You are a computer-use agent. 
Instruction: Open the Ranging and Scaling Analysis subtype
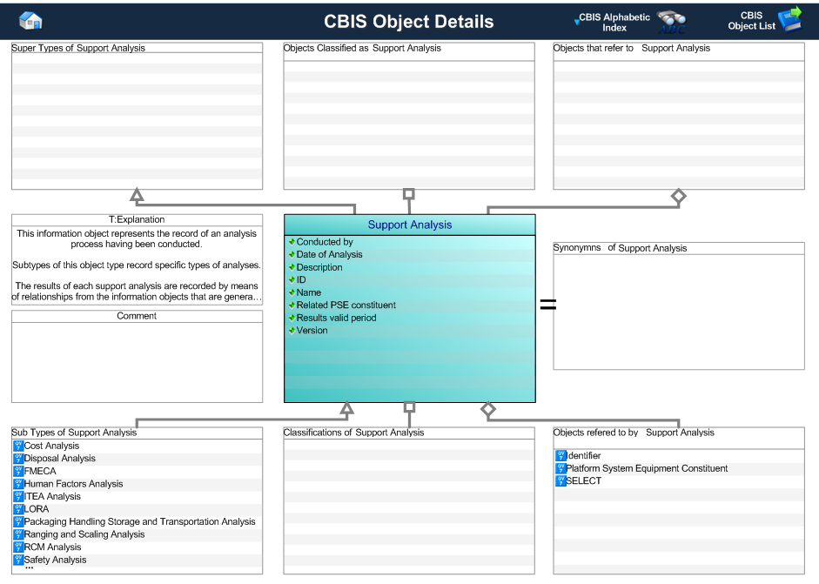[x=84, y=534]
